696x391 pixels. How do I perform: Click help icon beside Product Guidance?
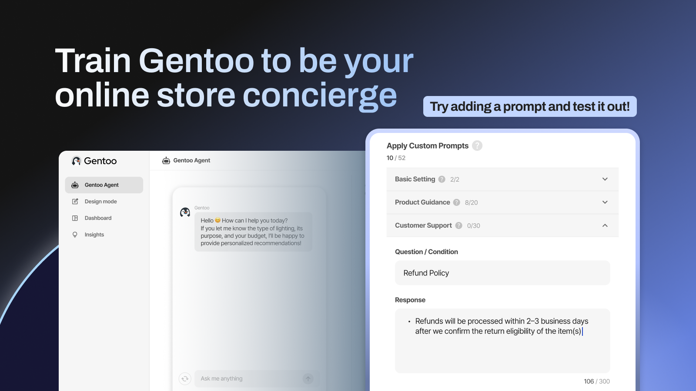pos(456,202)
